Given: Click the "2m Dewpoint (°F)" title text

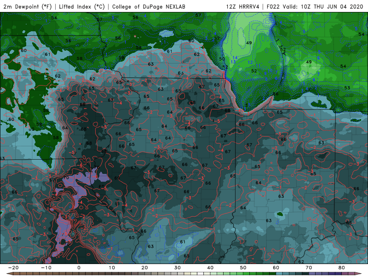Looking at the screenshot, I should coord(28,6).
